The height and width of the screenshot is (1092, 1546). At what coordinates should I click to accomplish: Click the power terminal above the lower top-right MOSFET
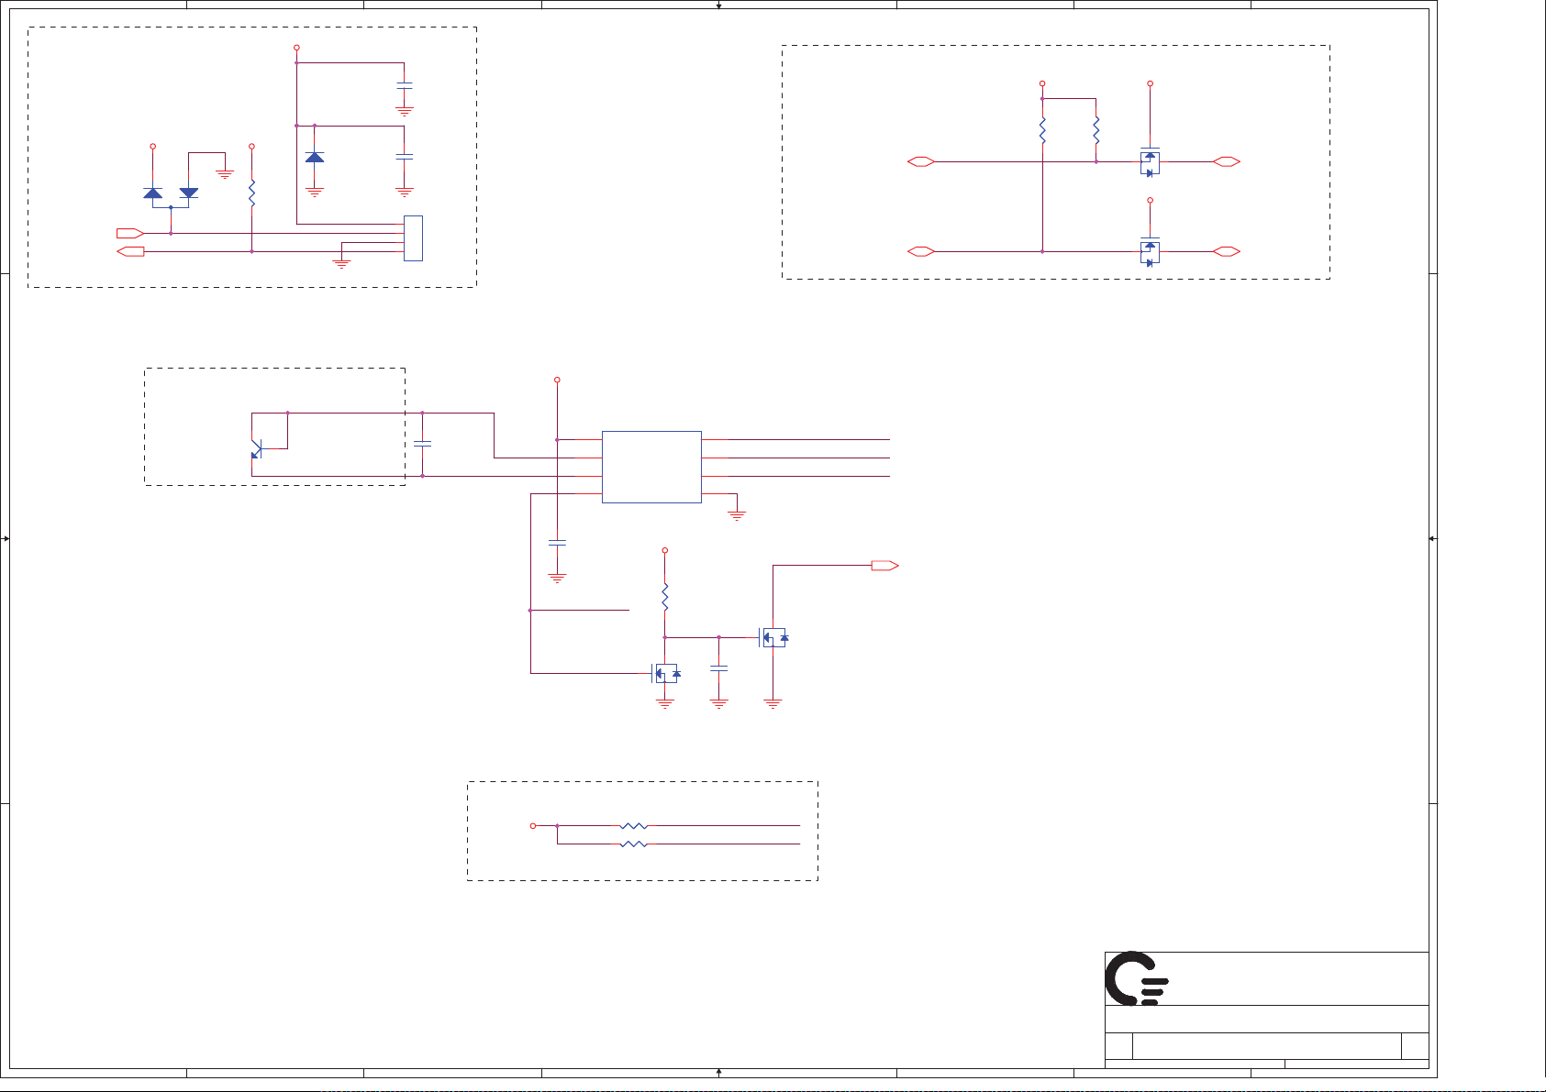click(1150, 200)
